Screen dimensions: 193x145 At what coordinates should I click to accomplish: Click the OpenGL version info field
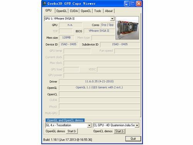99,88
